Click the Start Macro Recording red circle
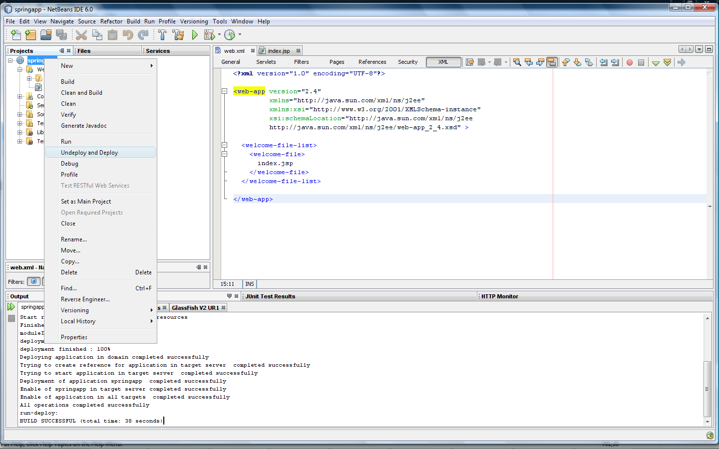The width and height of the screenshot is (719, 449). coord(630,62)
